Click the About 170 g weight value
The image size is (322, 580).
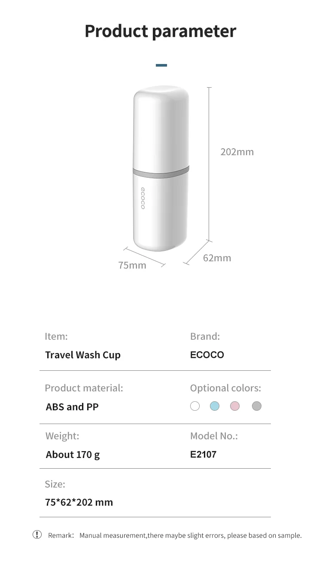pos(73,455)
